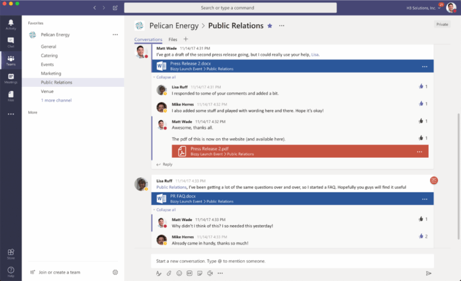This screenshot has height=281, width=461.
Task: Like Lisa Ruff's reply about comments
Action: click(x=421, y=86)
